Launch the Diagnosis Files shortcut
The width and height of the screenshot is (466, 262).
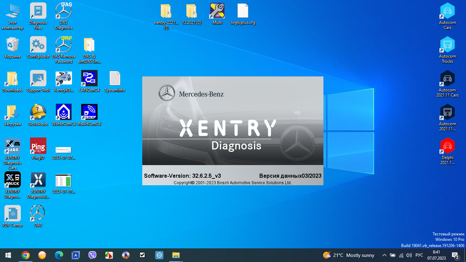pyautogui.click(x=38, y=16)
